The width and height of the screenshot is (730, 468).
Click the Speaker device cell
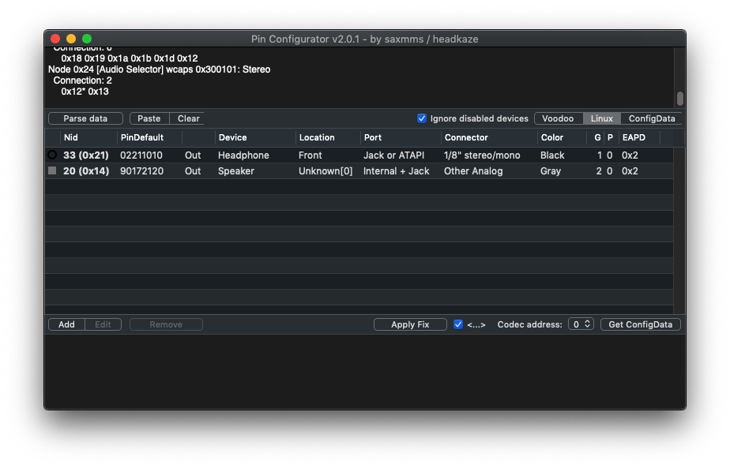(x=236, y=171)
